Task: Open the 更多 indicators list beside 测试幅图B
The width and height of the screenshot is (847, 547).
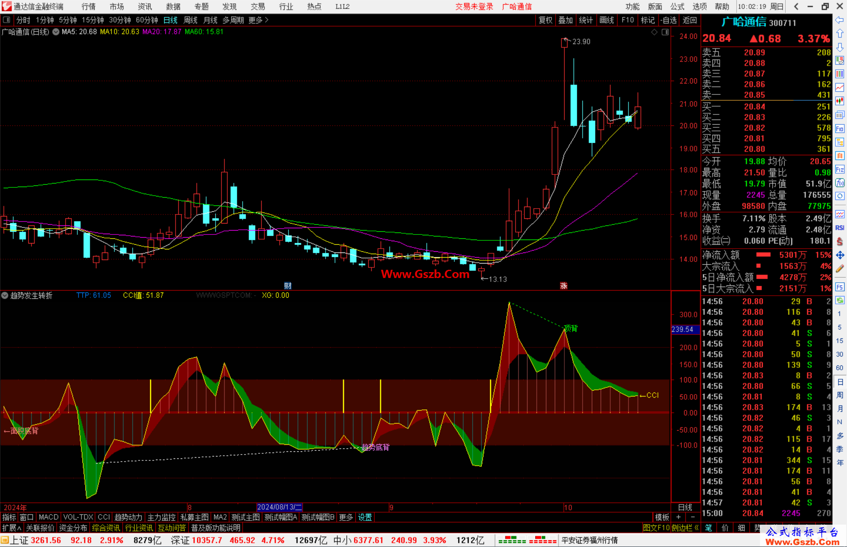Action: pyautogui.click(x=346, y=517)
